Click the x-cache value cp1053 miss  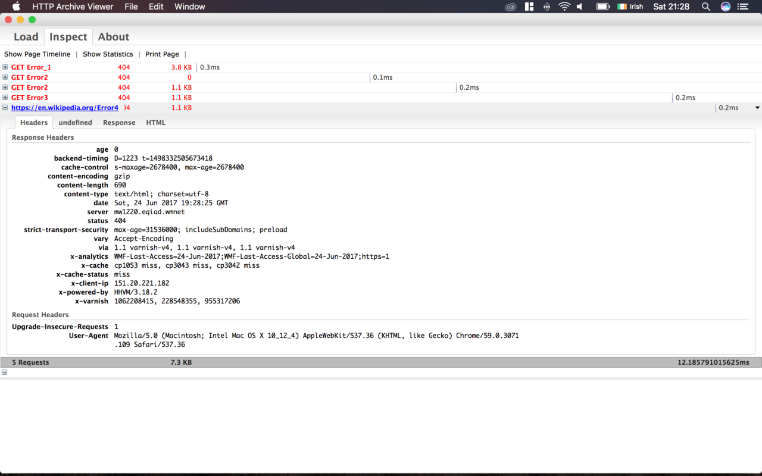click(x=187, y=265)
